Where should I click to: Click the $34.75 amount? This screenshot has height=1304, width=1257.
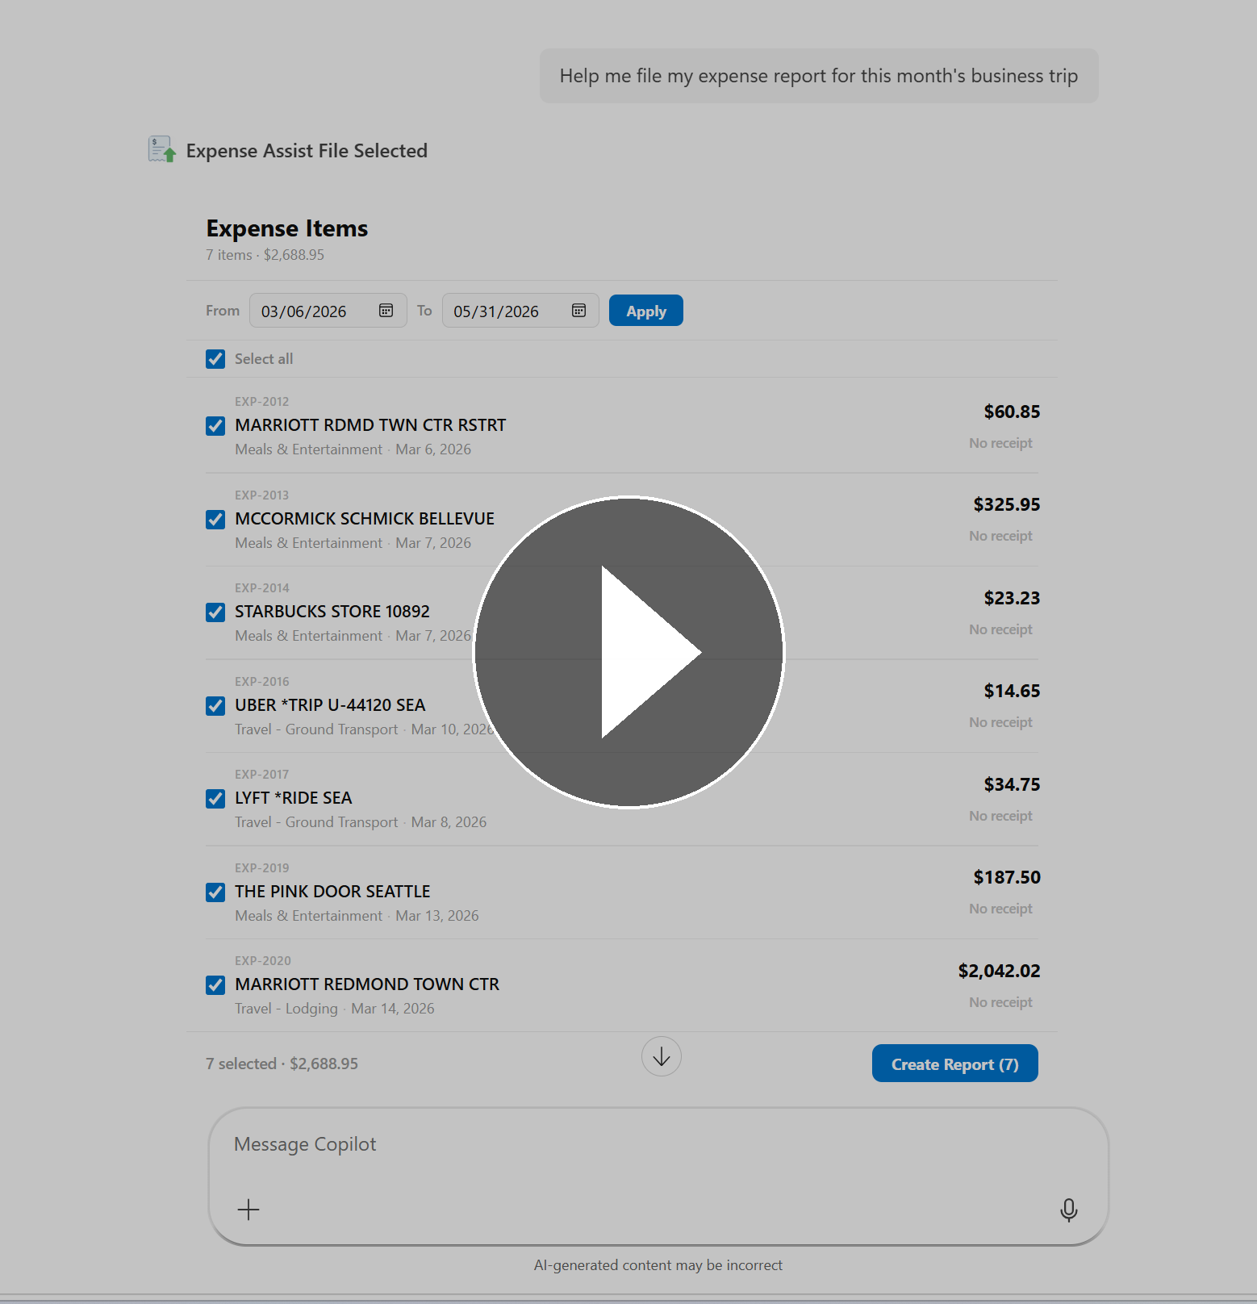click(1012, 784)
